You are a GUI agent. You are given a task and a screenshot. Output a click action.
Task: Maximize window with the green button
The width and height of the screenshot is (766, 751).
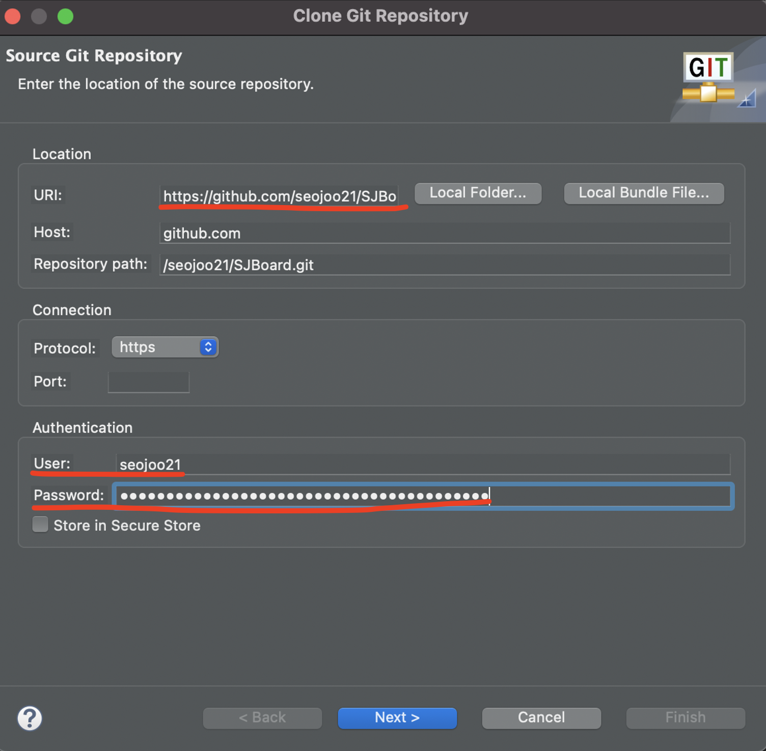(65, 16)
